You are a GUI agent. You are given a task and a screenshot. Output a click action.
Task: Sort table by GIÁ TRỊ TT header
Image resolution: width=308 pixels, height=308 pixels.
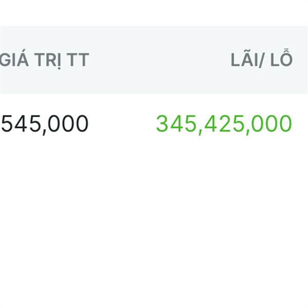44,60
